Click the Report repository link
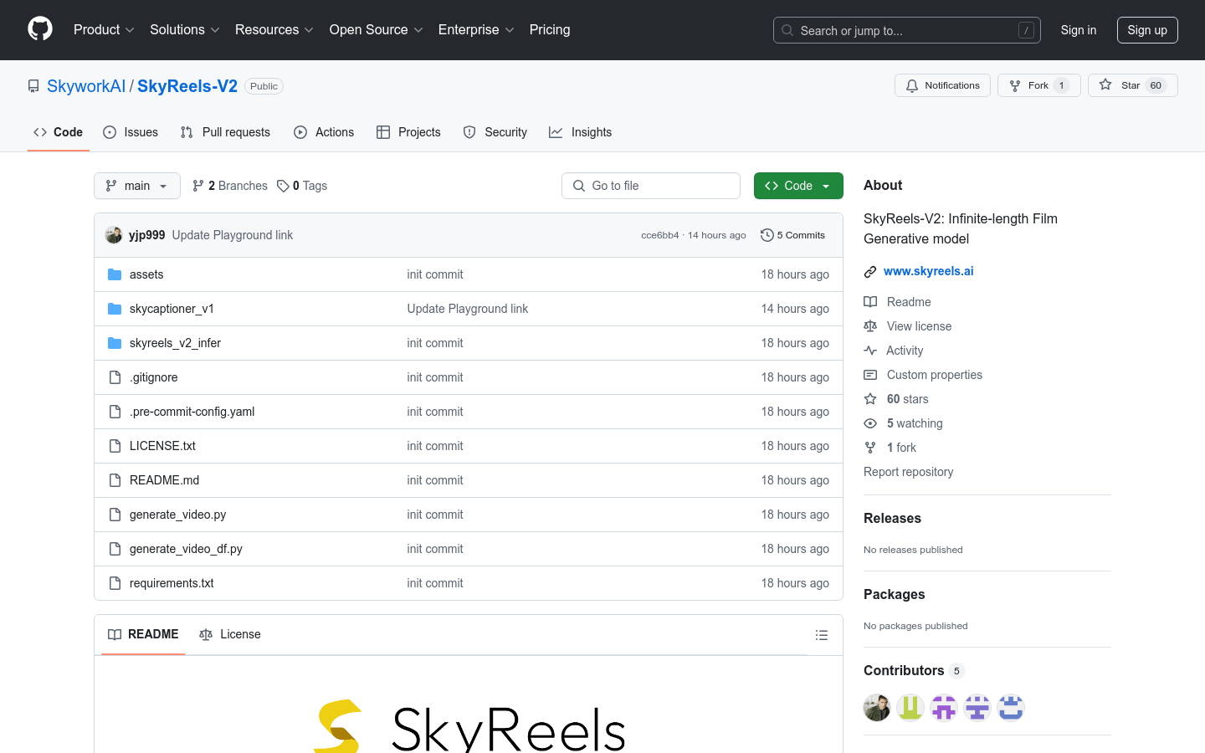 coord(908,472)
